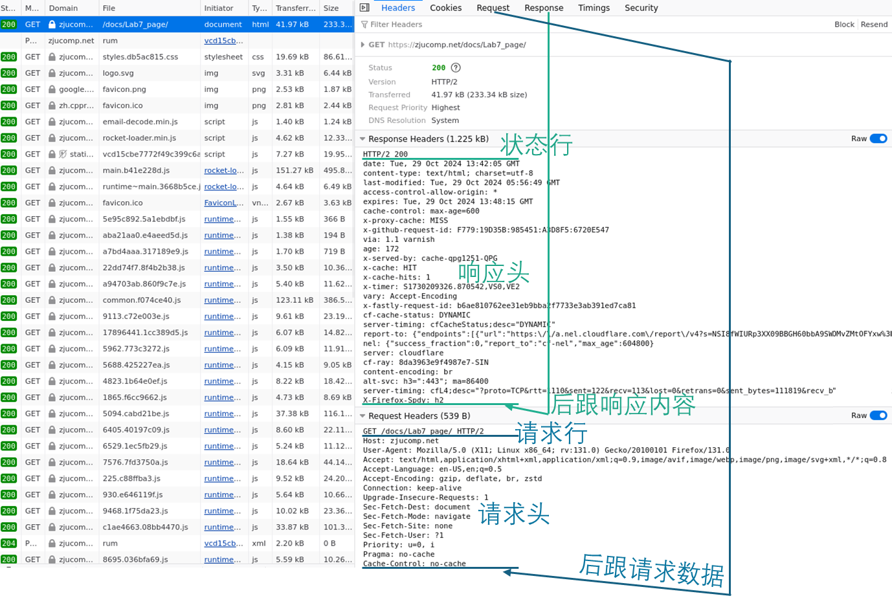
Task: Focus the Filter Headers input field
Action: (453, 25)
